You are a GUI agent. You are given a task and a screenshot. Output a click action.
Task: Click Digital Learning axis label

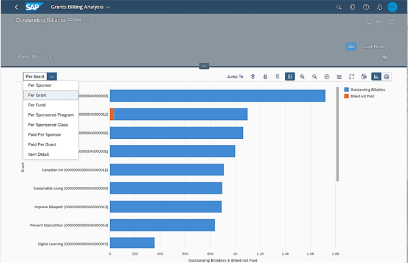(x=73, y=244)
